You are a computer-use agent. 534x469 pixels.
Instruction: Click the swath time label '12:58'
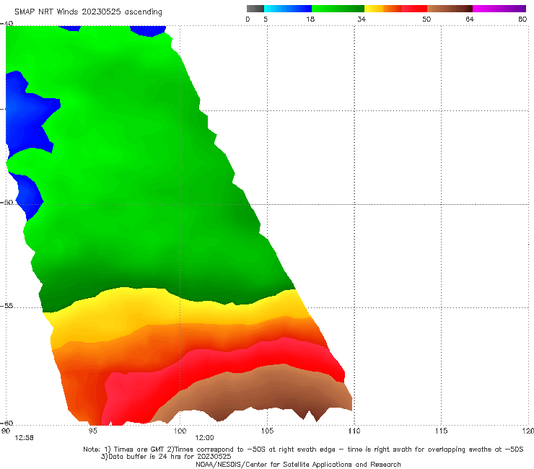(25, 438)
